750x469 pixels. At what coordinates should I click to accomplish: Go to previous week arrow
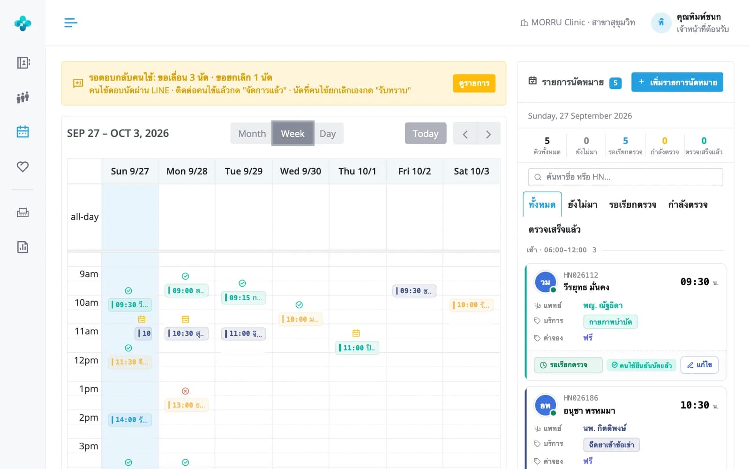[465, 134]
